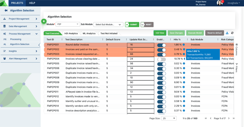Open the PROJECTS menu

point(17,3)
